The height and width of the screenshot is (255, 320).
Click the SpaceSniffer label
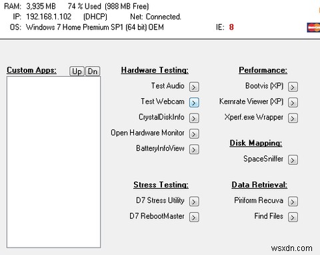pos(263,159)
